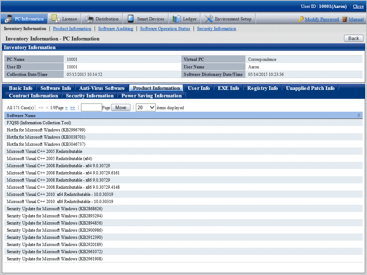Open the Smart Devices menu tab

[x=146, y=19]
